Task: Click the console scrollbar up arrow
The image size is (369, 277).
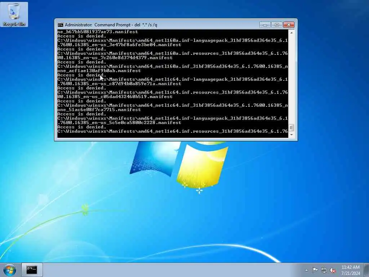Action: tap(291, 33)
